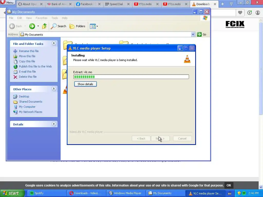Screen dimensions: 263x197
Task: Click the Search toolbar button
Action: [x=58, y=26]
